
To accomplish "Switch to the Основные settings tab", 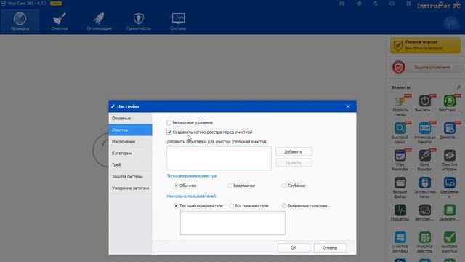I will click(130, 118).
